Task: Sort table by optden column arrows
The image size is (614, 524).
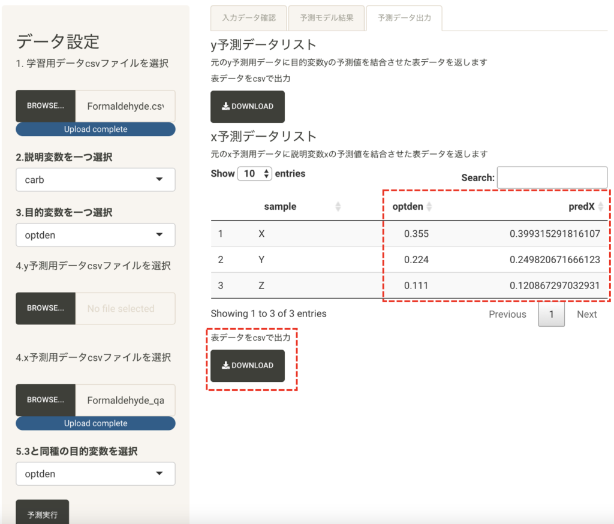Action: (x=429, y=207)
